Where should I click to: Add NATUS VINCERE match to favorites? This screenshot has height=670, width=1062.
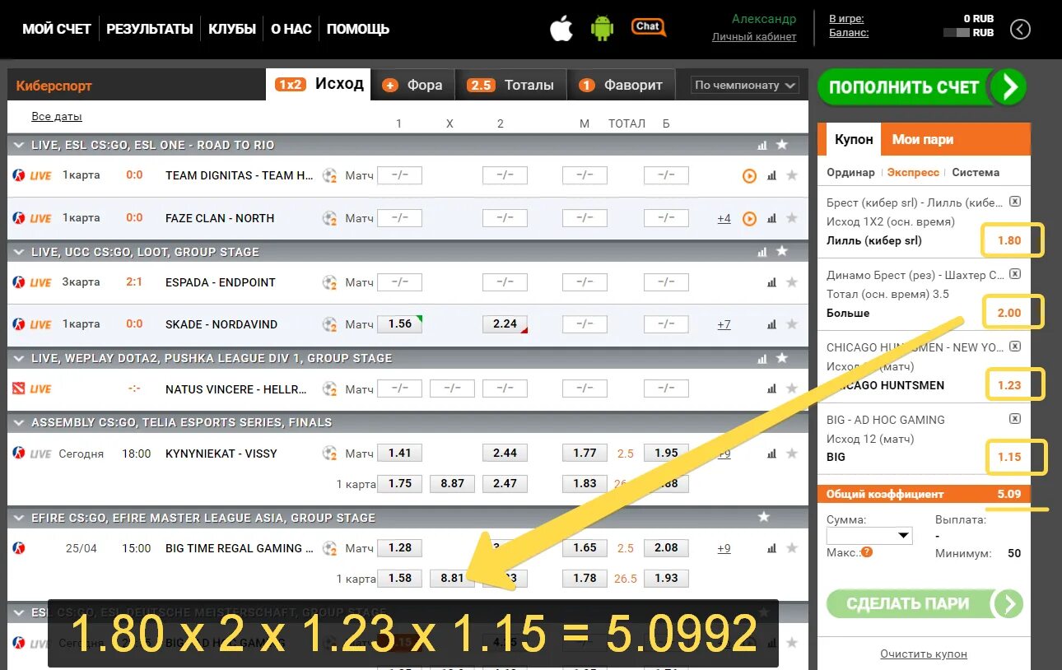(792, 389)
